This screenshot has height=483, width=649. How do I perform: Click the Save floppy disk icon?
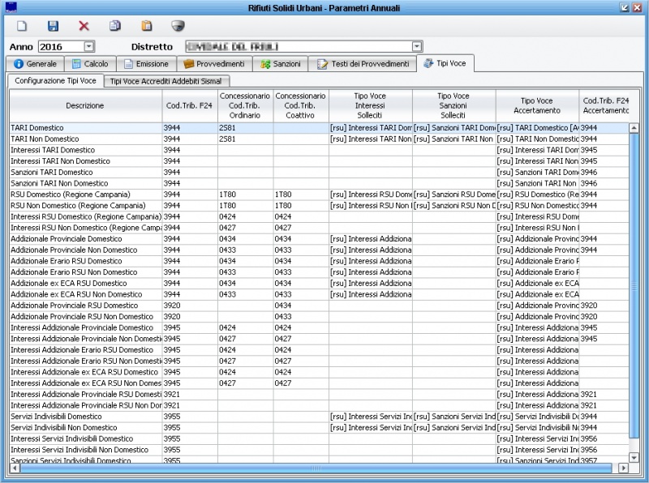53,26
